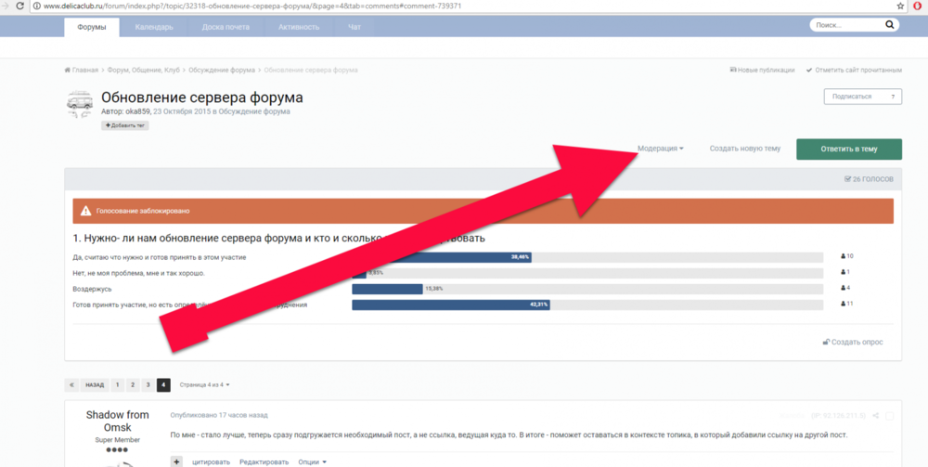Screen dimensions: 928x467
Task: Click the Opera icon in browser toolbar
Action: [x=917, y=6]
